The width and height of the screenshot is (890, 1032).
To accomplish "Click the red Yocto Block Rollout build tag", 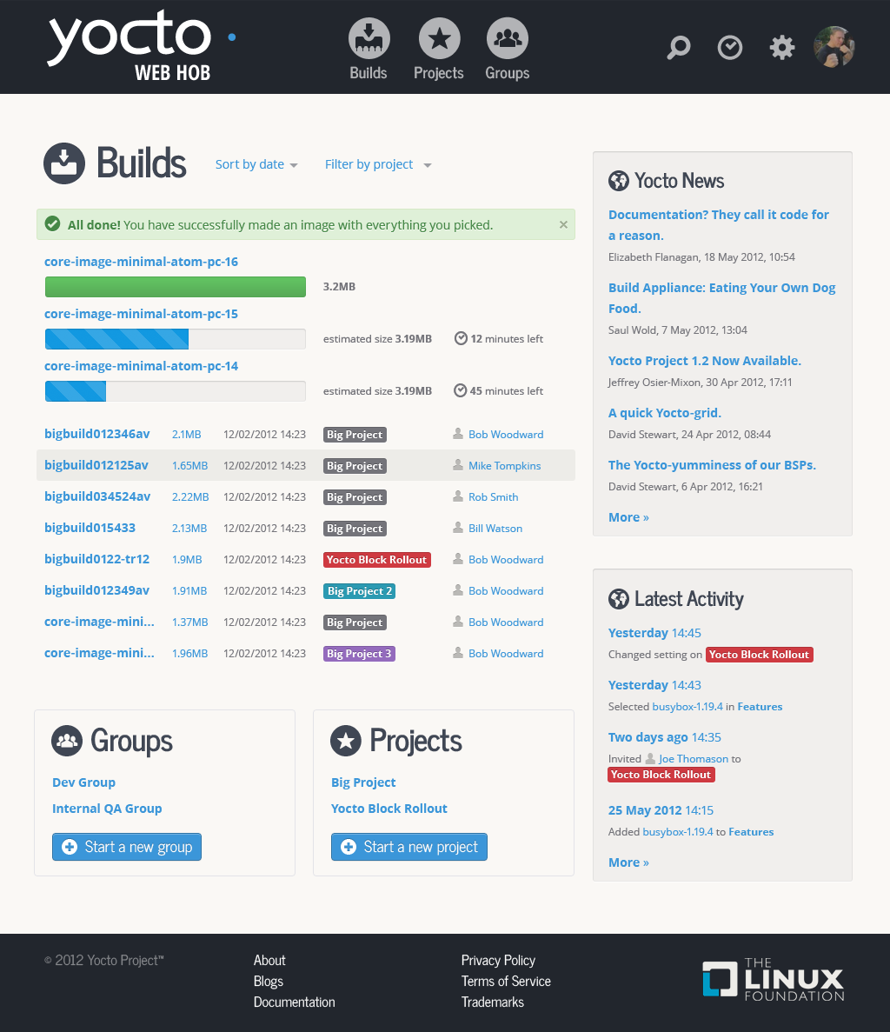I will pyautogui.click(x=377, y=560).
